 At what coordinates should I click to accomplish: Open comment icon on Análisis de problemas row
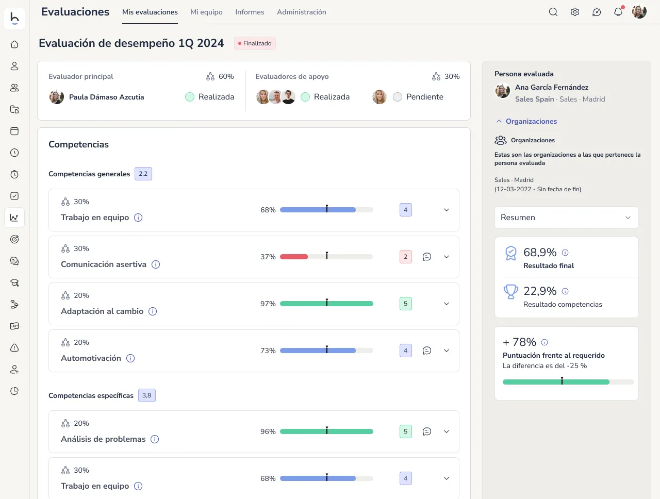point(427,431)
